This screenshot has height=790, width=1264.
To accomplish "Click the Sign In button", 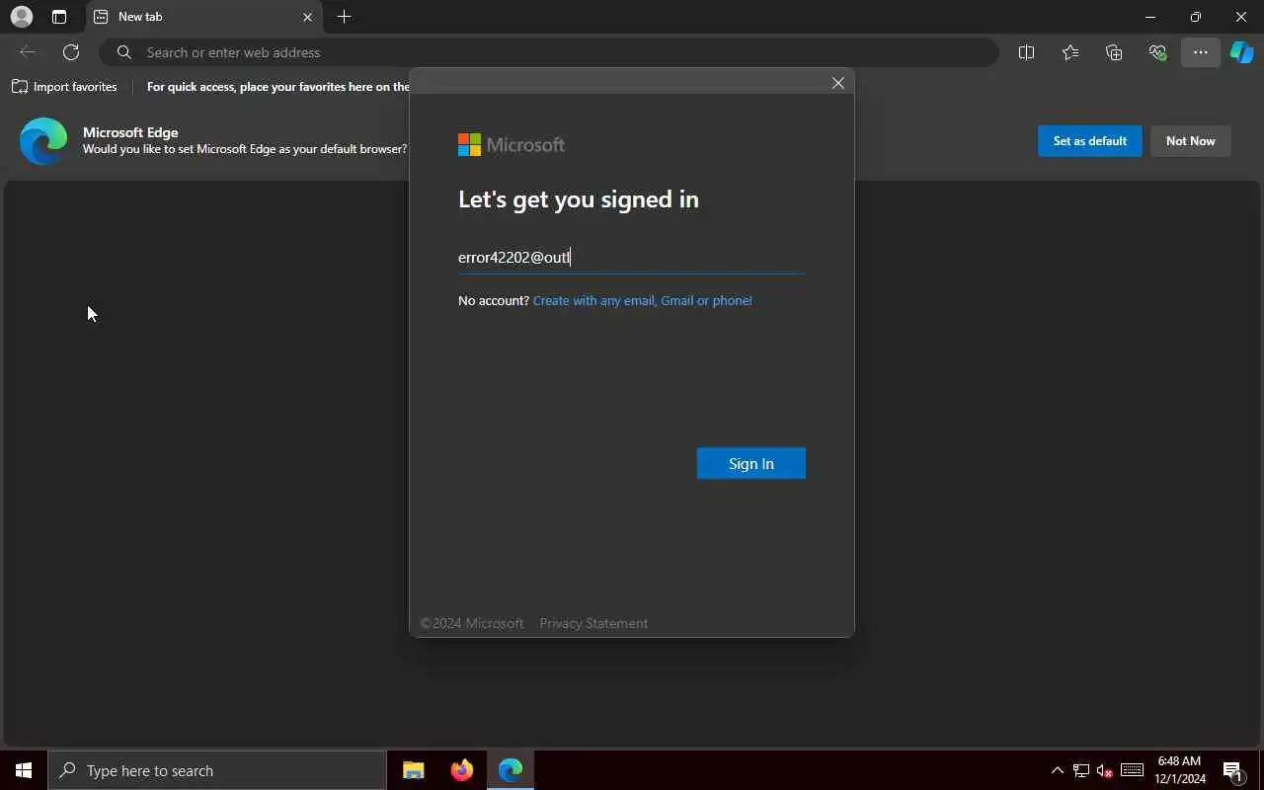I will (751, 463).
